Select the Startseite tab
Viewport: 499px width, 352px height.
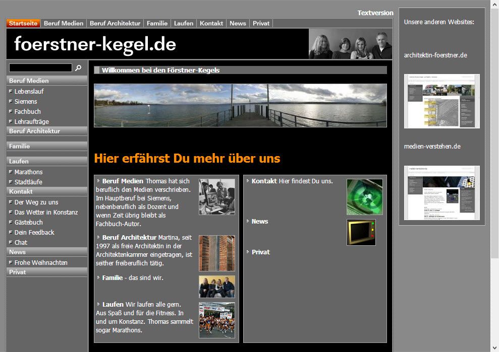(x=23, y=23)
